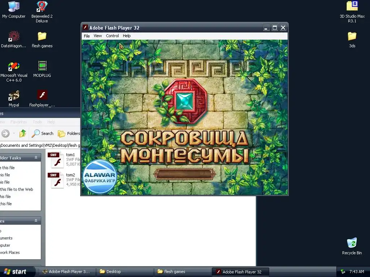Select the flesh games desktop folder

[x=42, y=40]
